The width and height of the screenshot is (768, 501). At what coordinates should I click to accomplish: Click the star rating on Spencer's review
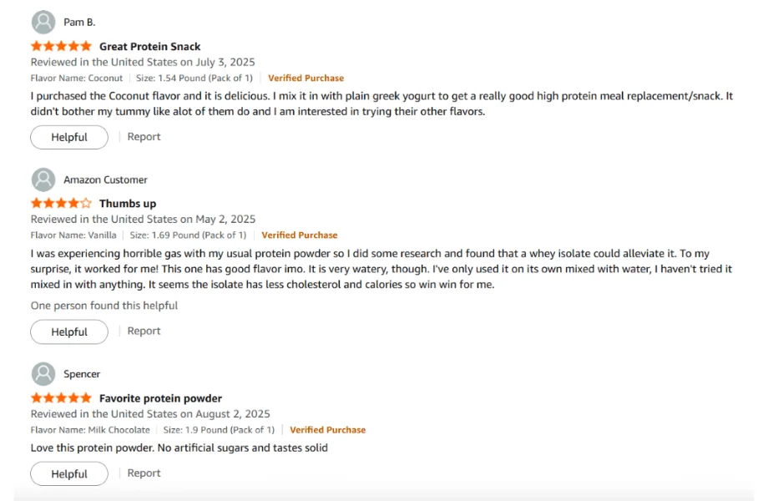[x=60, y=397]
